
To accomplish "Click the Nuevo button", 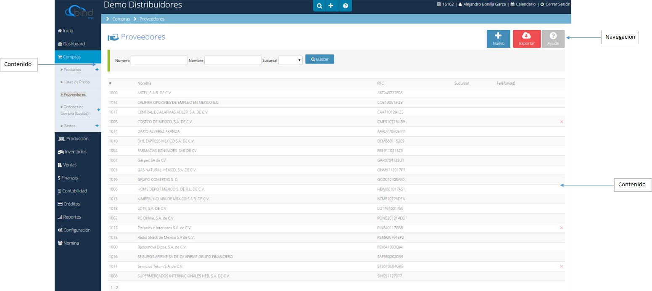I will pyautogui.click(x=499, y=39).
